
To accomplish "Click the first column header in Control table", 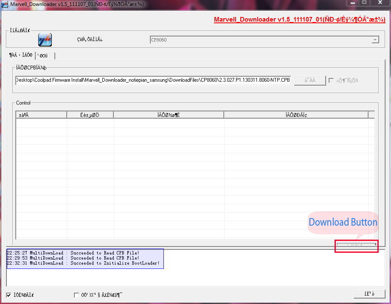I will click(42, 115).
